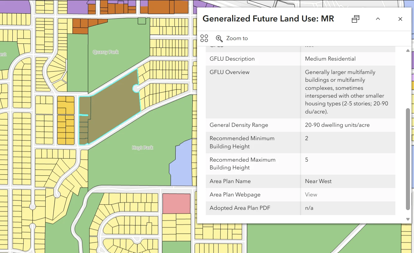
Task: Open the Area Plan Webpage View link
Action: (311, 195)
